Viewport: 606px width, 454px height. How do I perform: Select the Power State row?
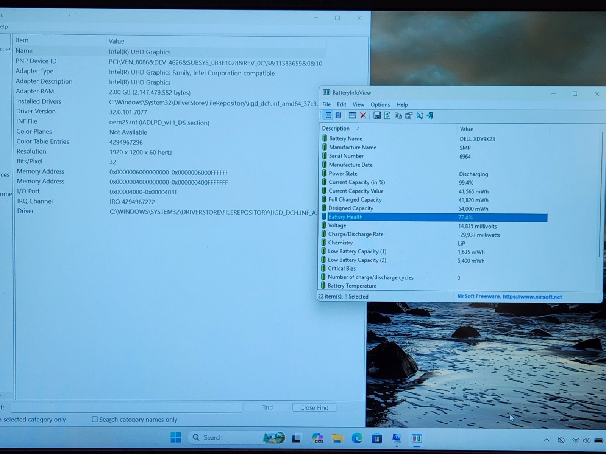434,173
